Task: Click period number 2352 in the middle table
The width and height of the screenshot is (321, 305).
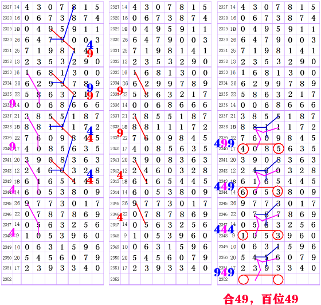Action: point(115,279)
